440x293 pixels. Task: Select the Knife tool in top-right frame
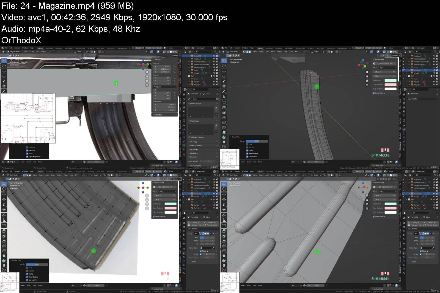[224, 127]
